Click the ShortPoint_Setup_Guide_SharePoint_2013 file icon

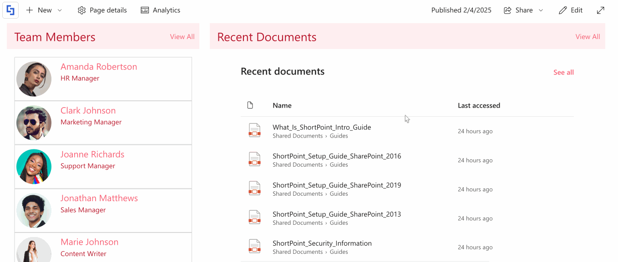tap(254, 218)
